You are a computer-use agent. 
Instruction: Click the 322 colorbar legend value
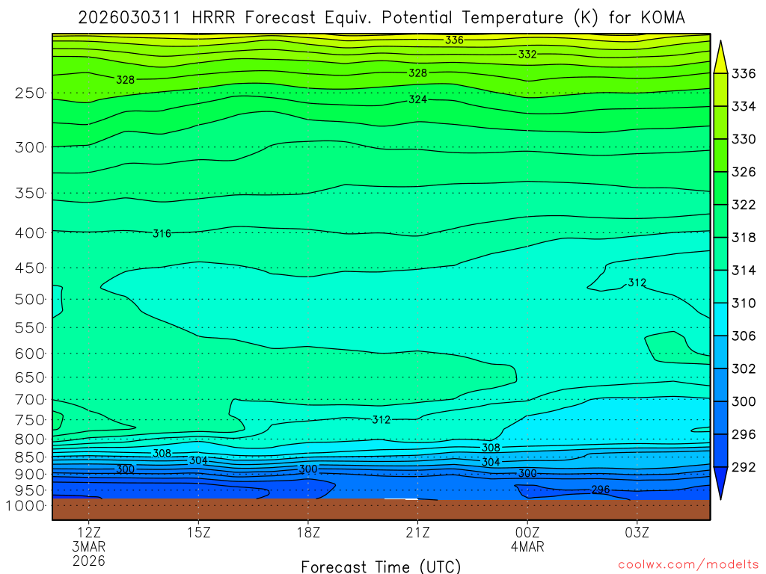point(744,205)
